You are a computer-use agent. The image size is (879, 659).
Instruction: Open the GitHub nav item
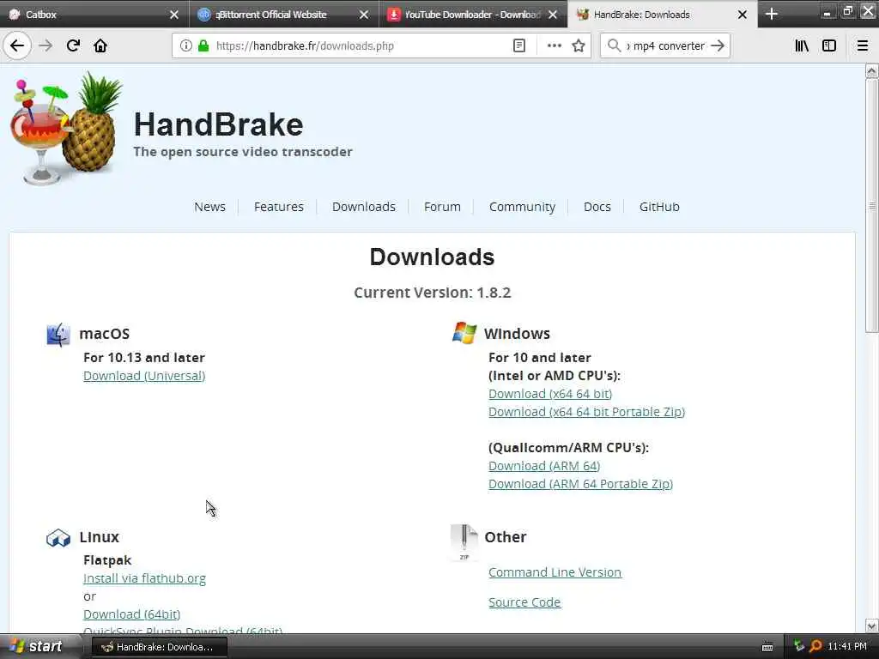pyautogui.click(x=659, y=207)
